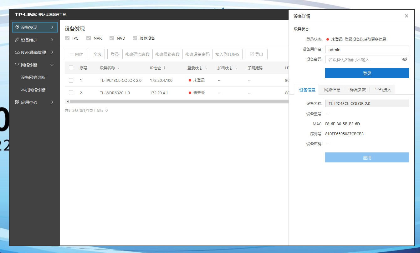Click the 子网掩码 column header

255,68
